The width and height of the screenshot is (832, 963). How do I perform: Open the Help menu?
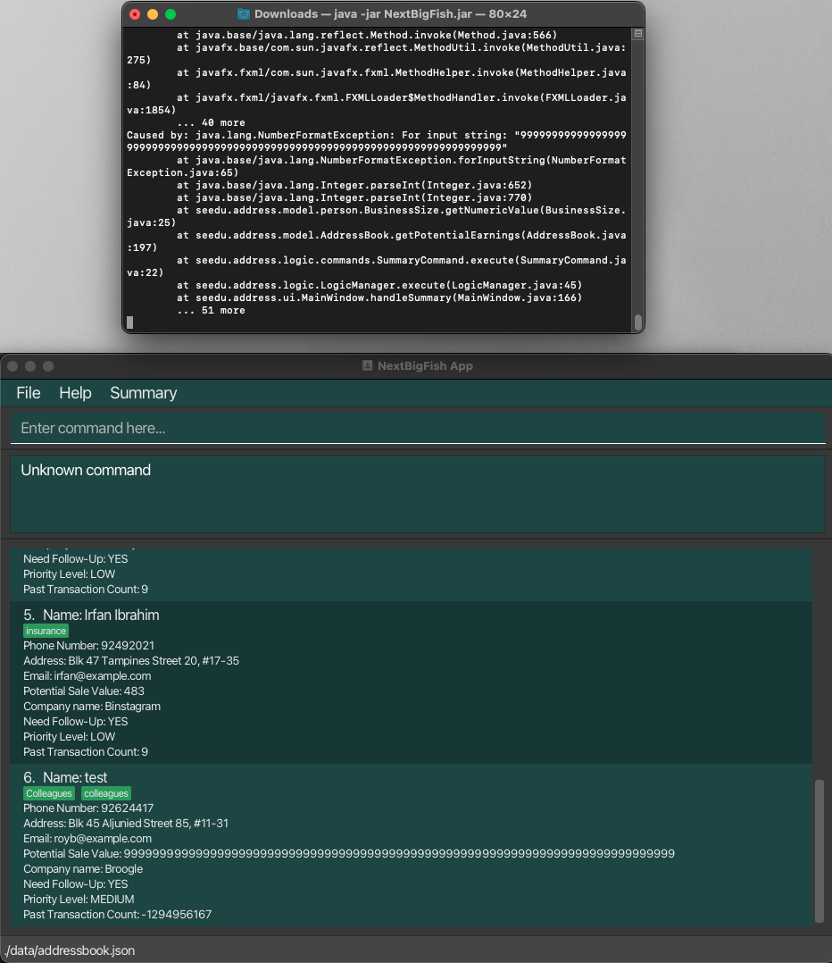pyautogui.click(x=75, y=393)
